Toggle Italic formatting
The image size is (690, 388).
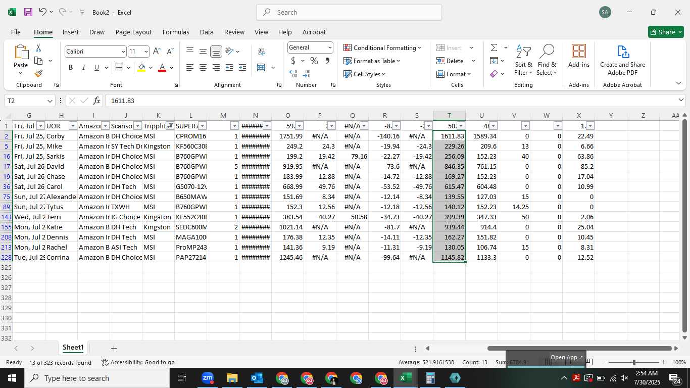click(83, 67)
